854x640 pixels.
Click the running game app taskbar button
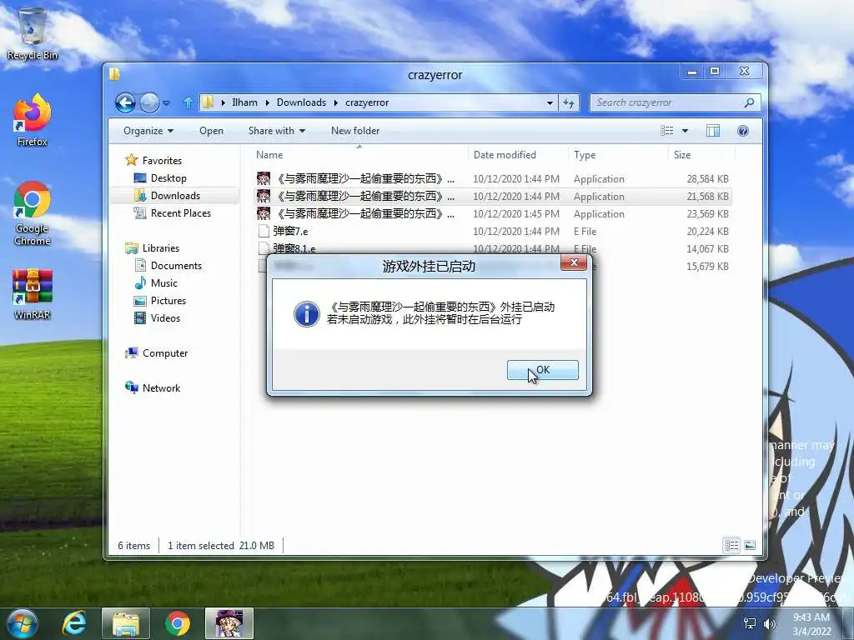point(229,623)
